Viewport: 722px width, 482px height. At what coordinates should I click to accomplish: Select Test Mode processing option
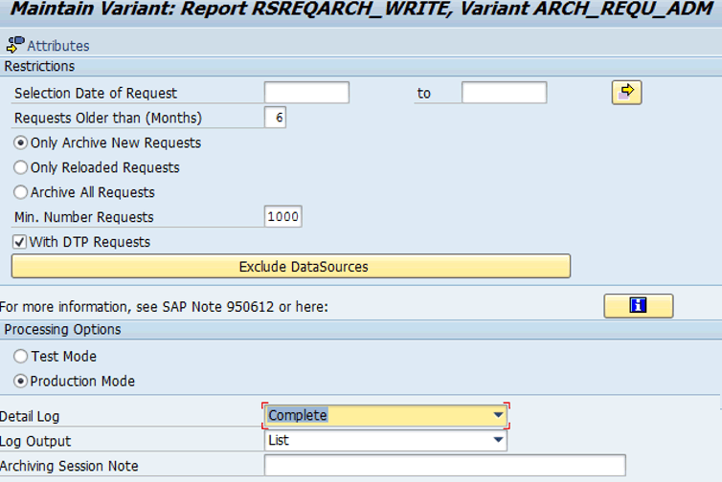click(x=21, y=356)
